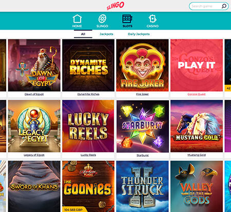
Task: Click the Slingo logo
Action: point(115,6)
